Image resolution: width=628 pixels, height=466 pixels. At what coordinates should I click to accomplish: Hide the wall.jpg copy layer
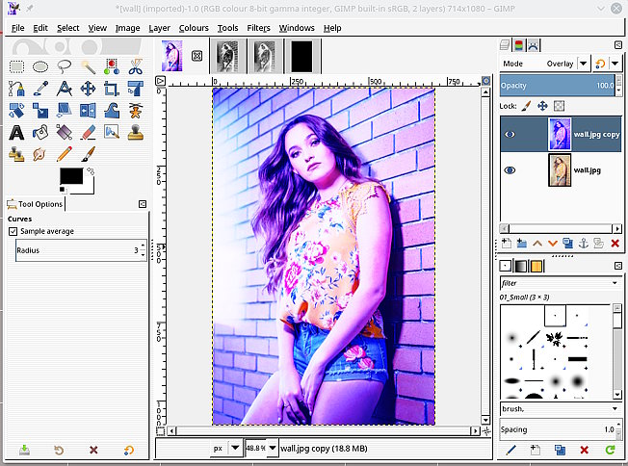[x=510, y=135]
